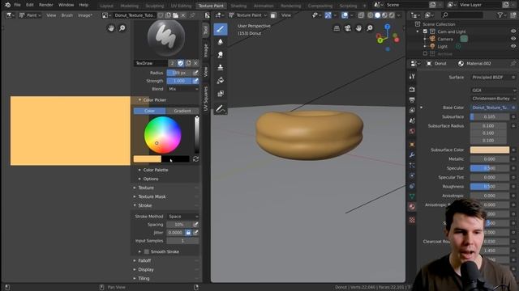
Task: Click image editor pan hand icon
Action: pos(111,28)
